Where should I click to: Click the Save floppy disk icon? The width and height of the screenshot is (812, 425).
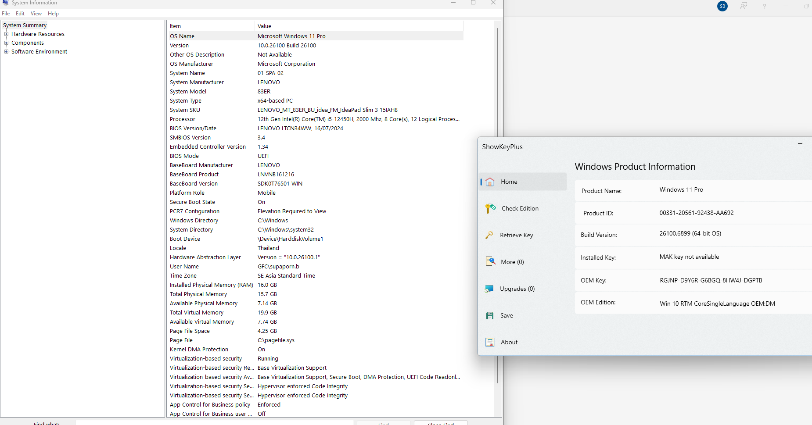[490, 315]
